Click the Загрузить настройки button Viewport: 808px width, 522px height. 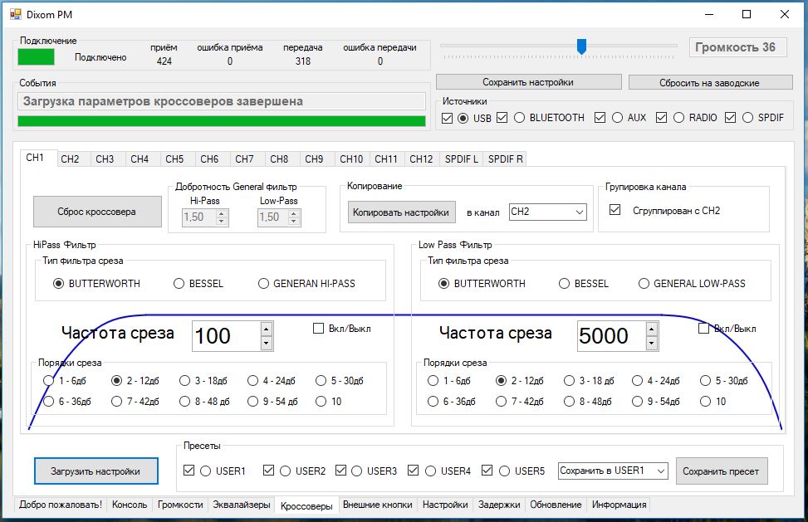tap(95, 471)
